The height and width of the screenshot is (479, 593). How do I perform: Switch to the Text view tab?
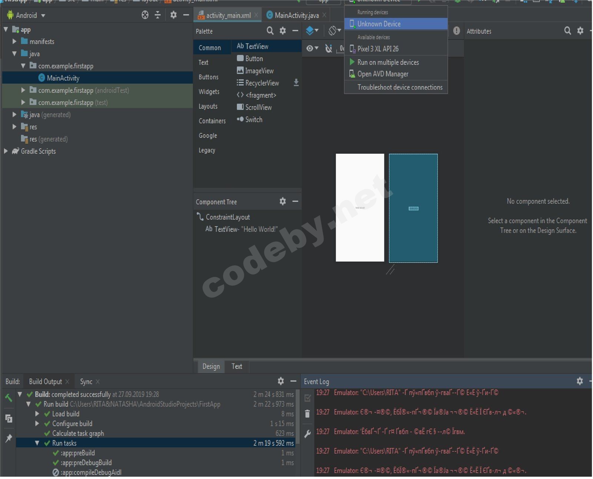(x=236, y=366)
